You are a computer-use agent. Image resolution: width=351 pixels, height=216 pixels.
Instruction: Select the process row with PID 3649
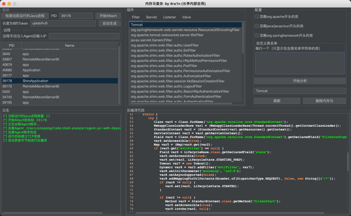(x=60, y=54)
